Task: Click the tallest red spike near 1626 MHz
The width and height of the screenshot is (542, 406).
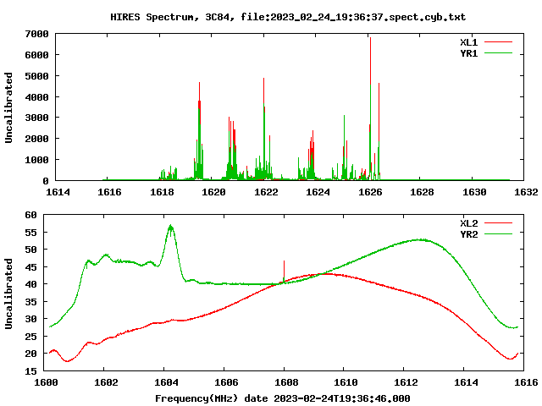Action: (x=370, y=62)
